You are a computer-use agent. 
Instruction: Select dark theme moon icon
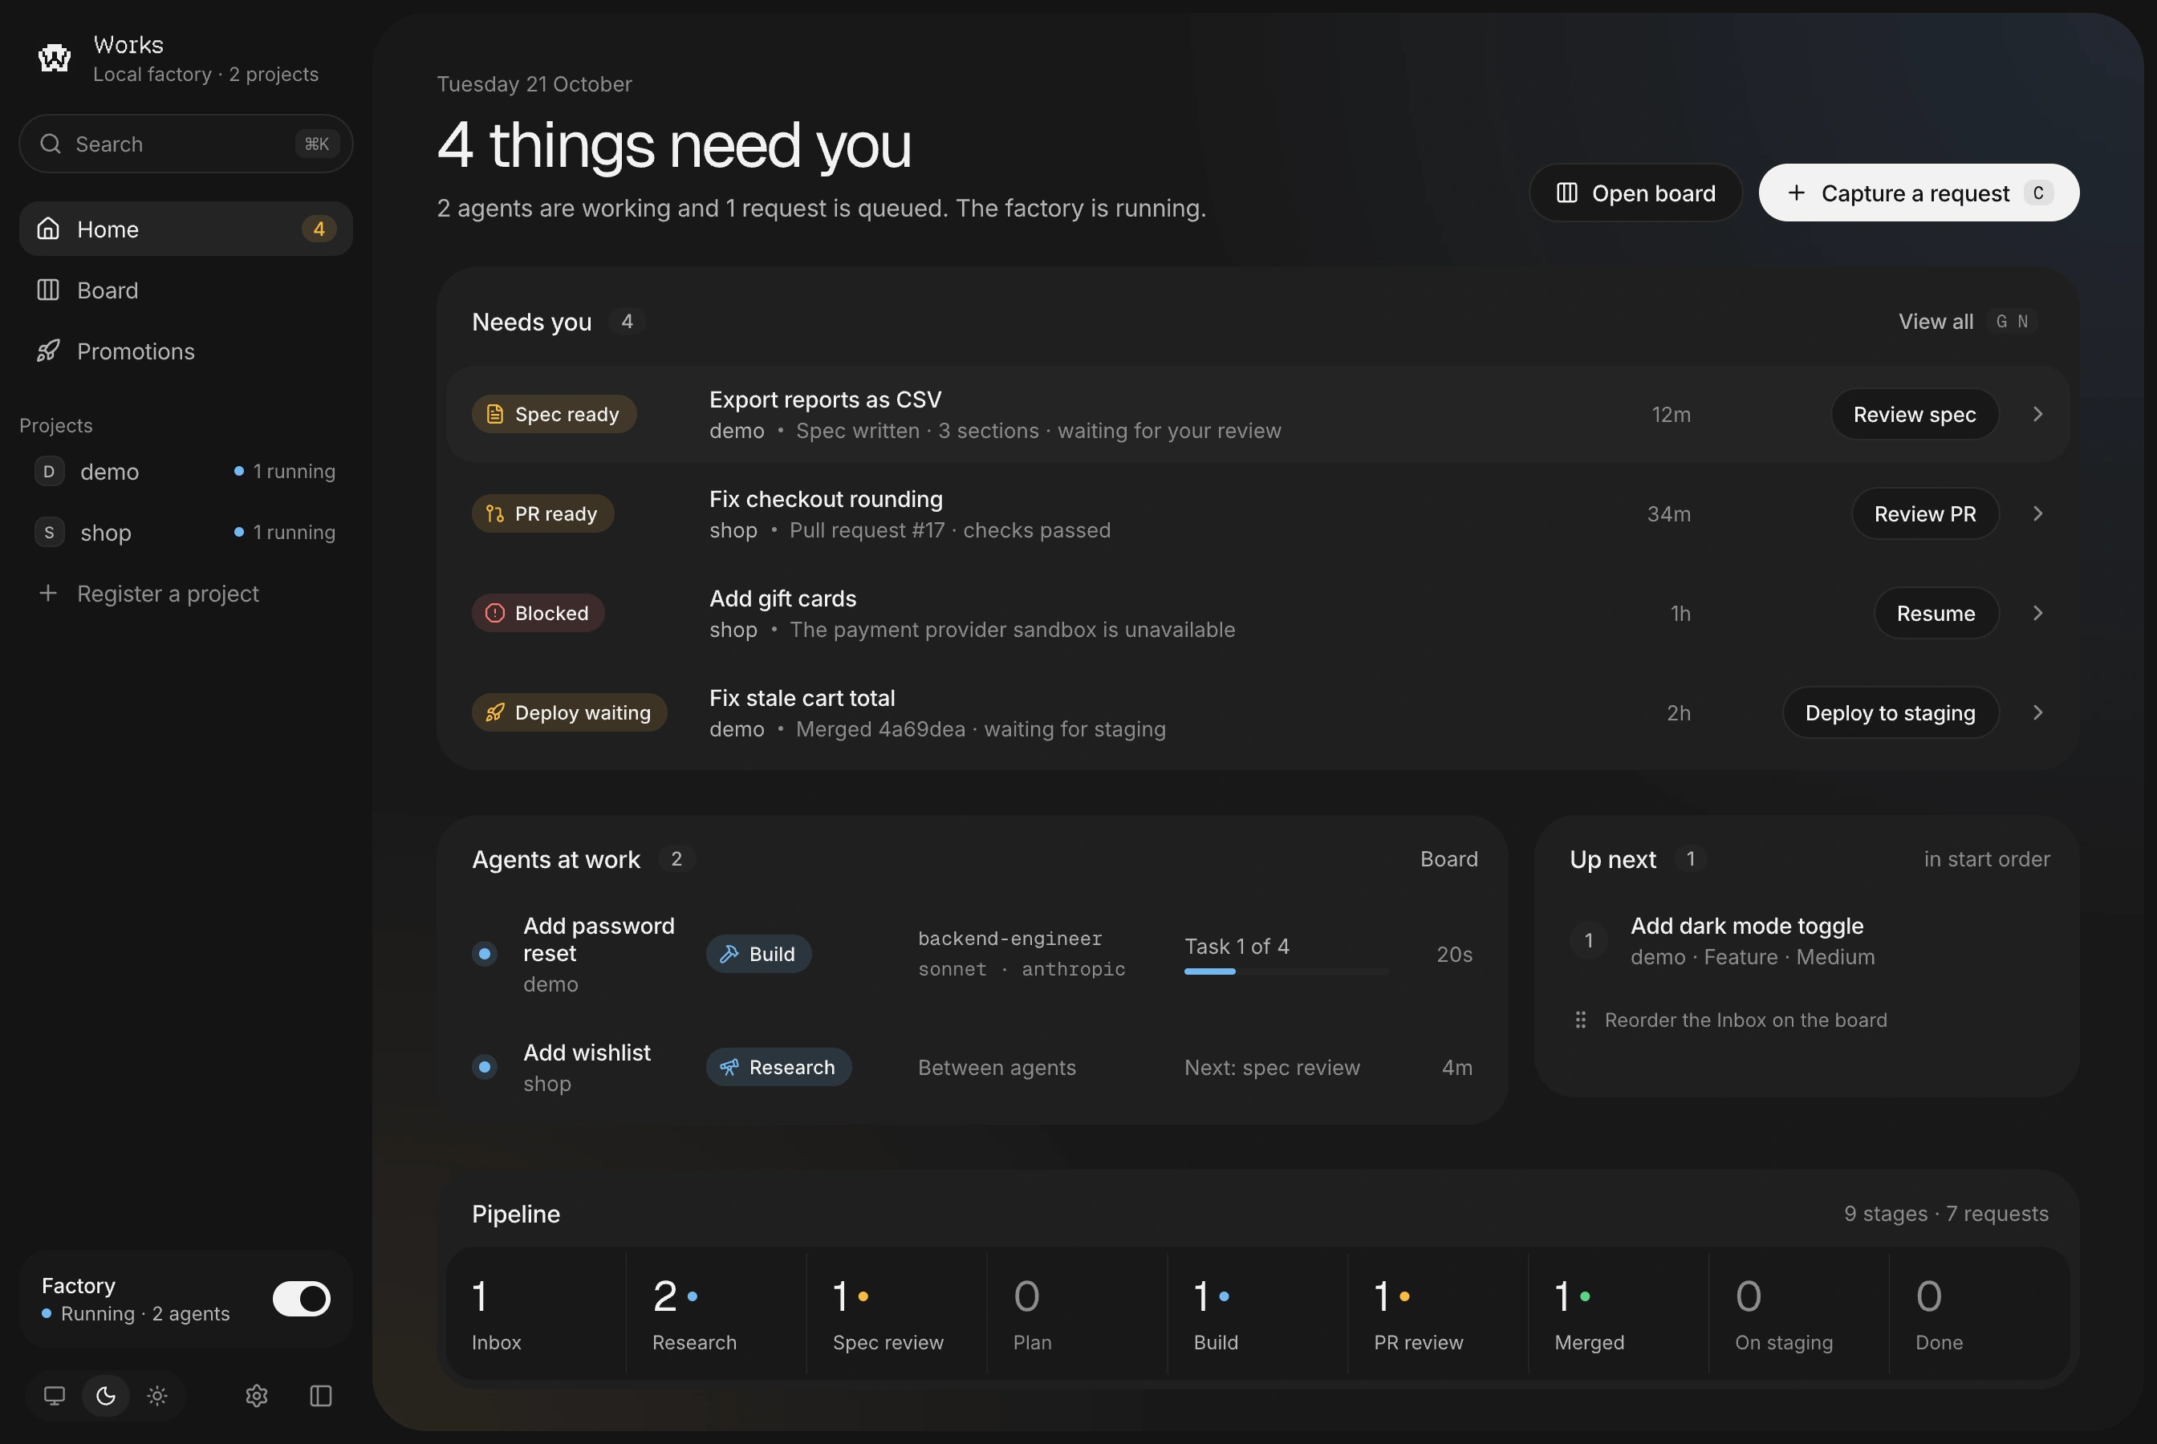[106, 1396]
